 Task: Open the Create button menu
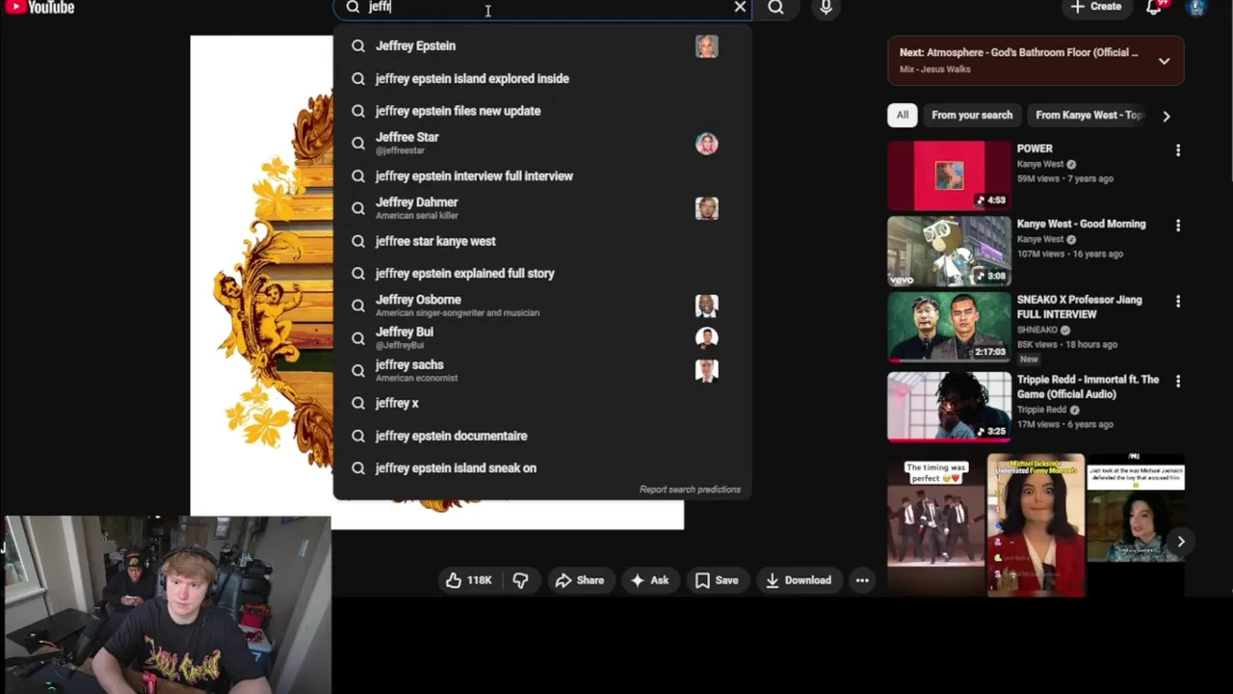pyautogui.click(x=1096, y=7)
